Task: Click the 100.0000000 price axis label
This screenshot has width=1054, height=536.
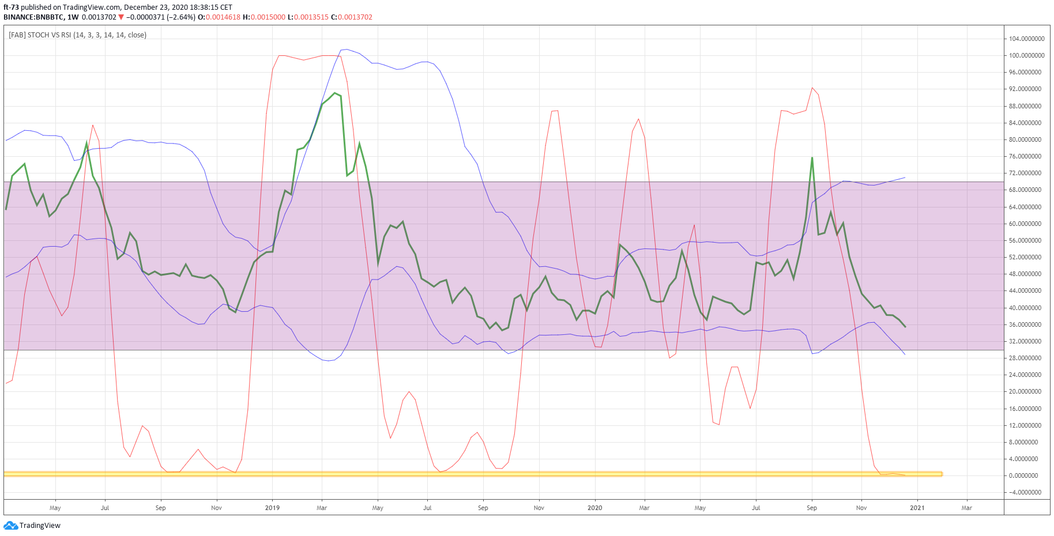Action: 1026,56
